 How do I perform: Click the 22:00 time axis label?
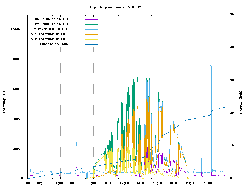click(x=207, y=183)
